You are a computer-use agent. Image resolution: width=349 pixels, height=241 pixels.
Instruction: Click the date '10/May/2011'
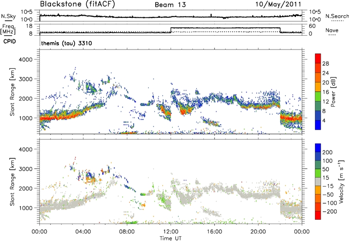278,4
